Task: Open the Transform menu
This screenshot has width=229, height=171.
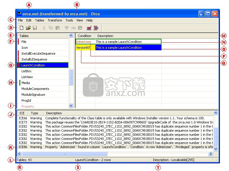Action: point(55,20)
